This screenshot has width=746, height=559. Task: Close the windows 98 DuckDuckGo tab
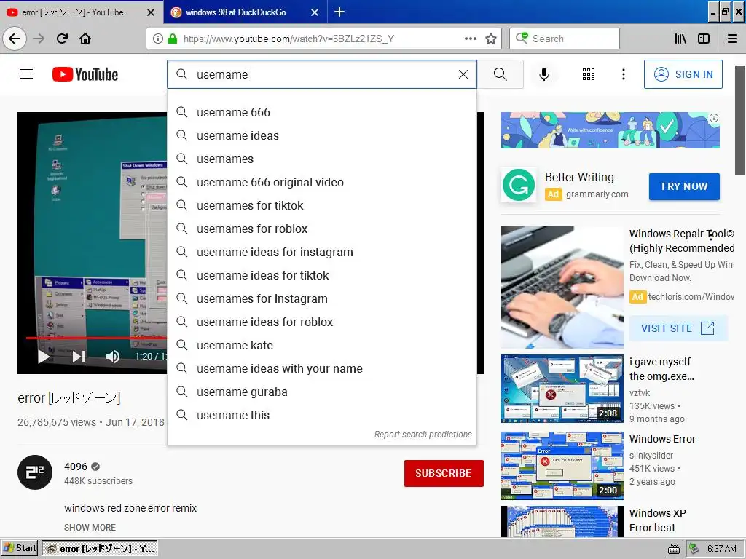[315, 12]
